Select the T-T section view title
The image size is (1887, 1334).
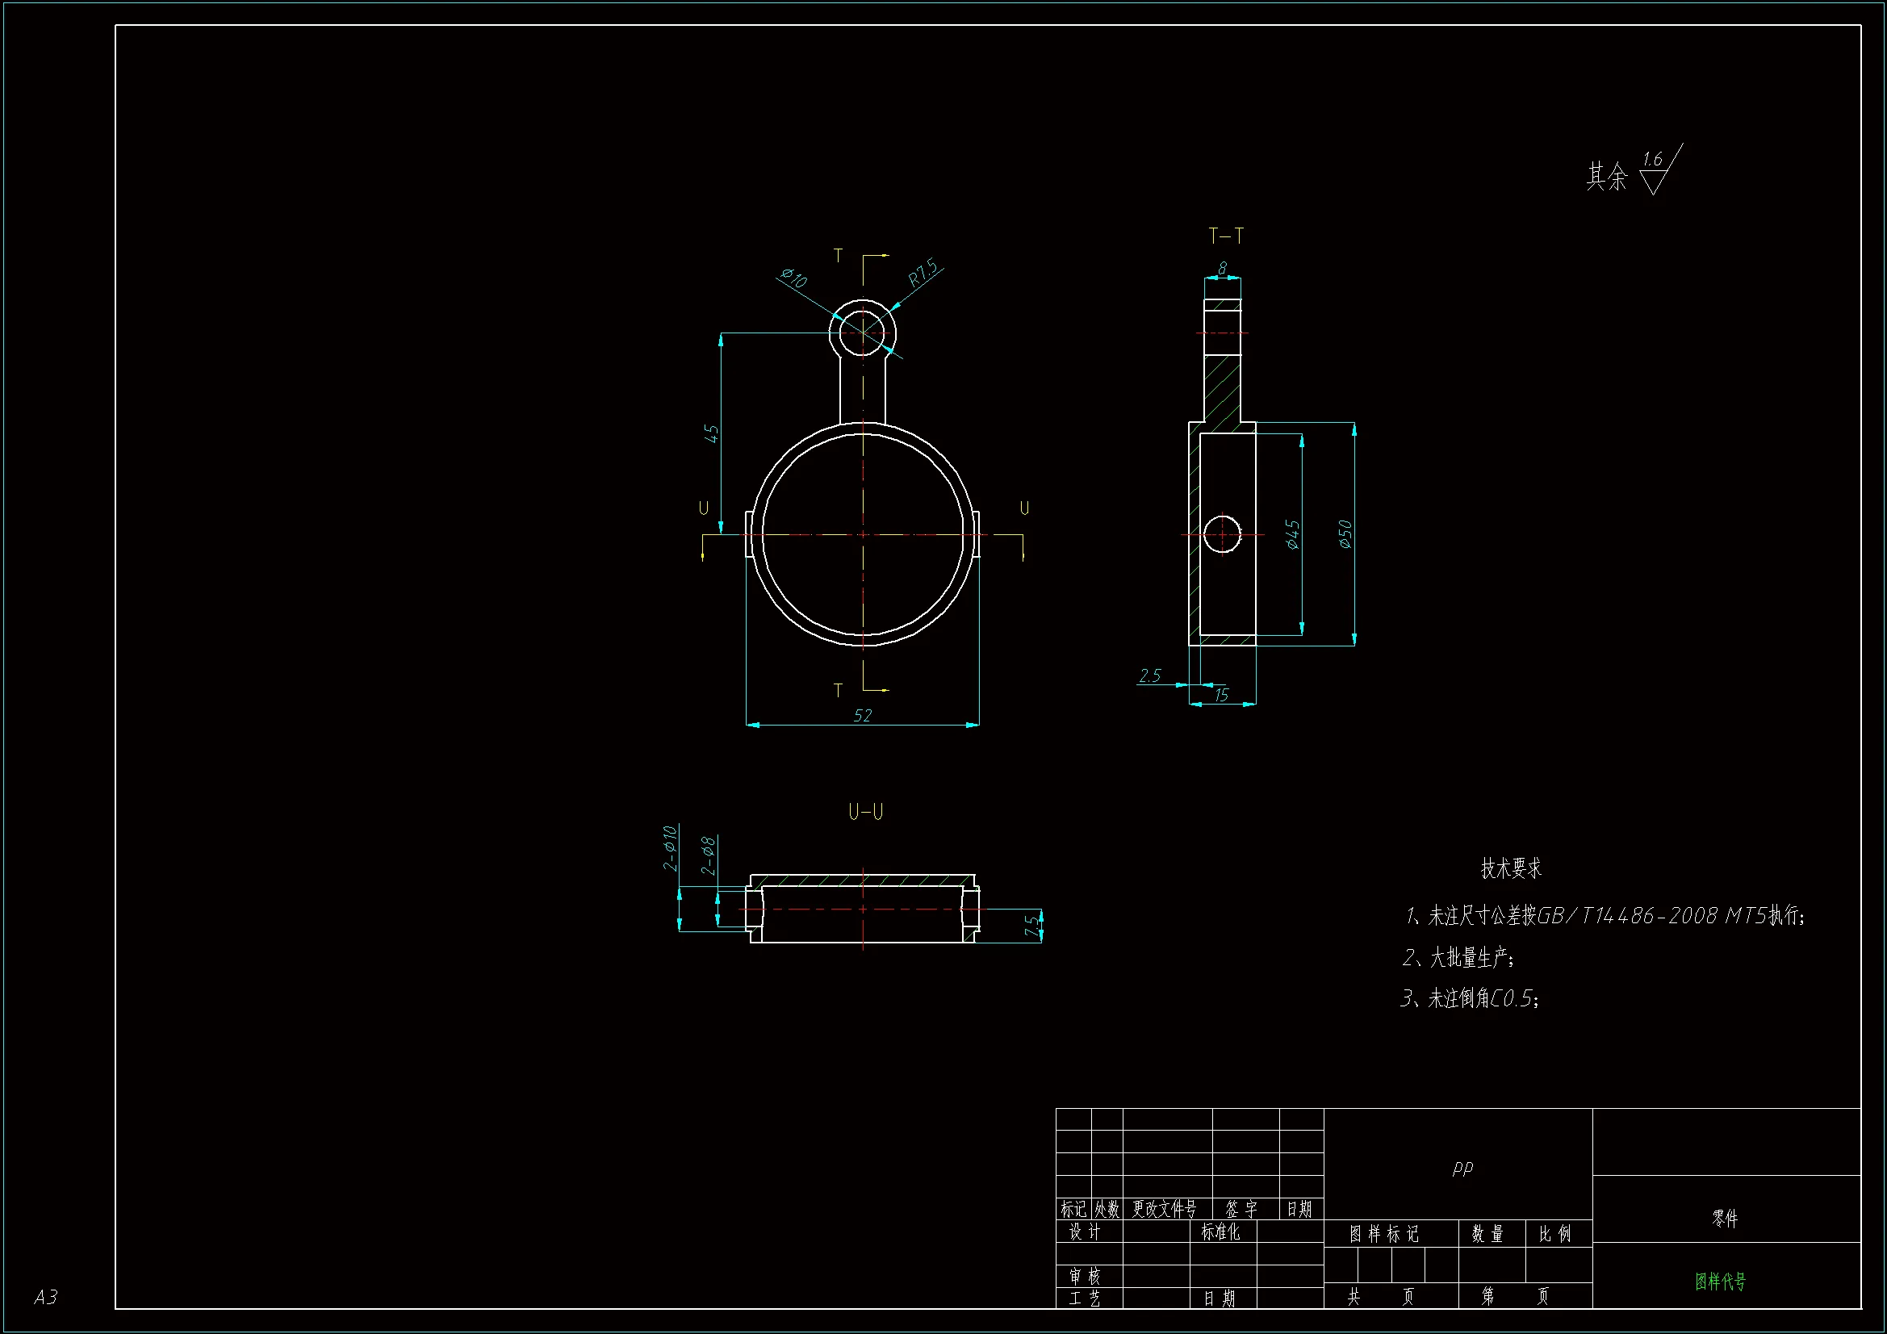coord(1225,236)
